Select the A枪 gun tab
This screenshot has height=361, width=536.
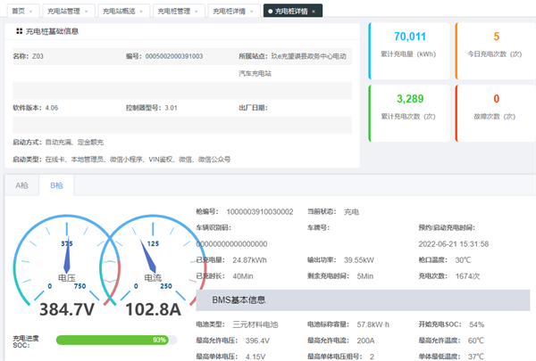click(x=21, y=185)
